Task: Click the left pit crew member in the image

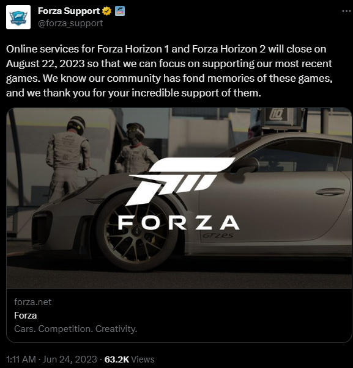Action: (68, 159)
